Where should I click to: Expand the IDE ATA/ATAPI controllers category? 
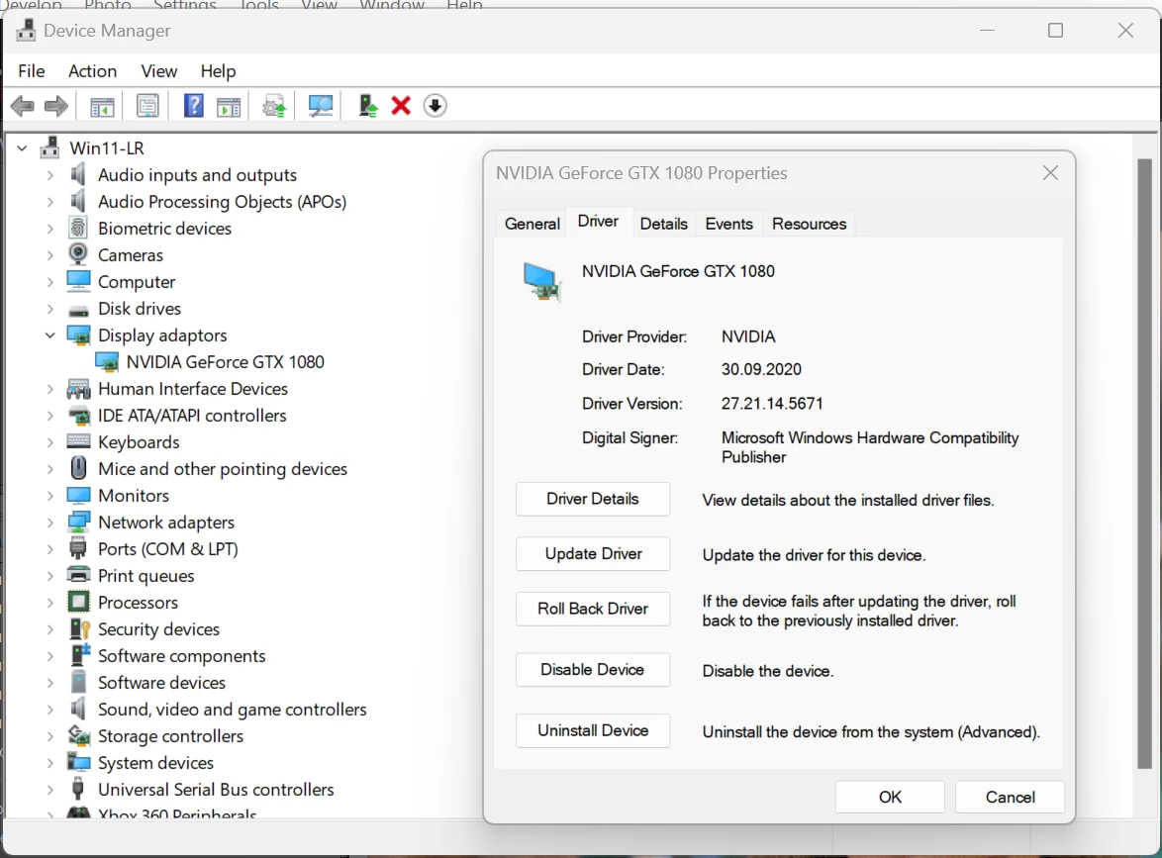coord(49,415)
